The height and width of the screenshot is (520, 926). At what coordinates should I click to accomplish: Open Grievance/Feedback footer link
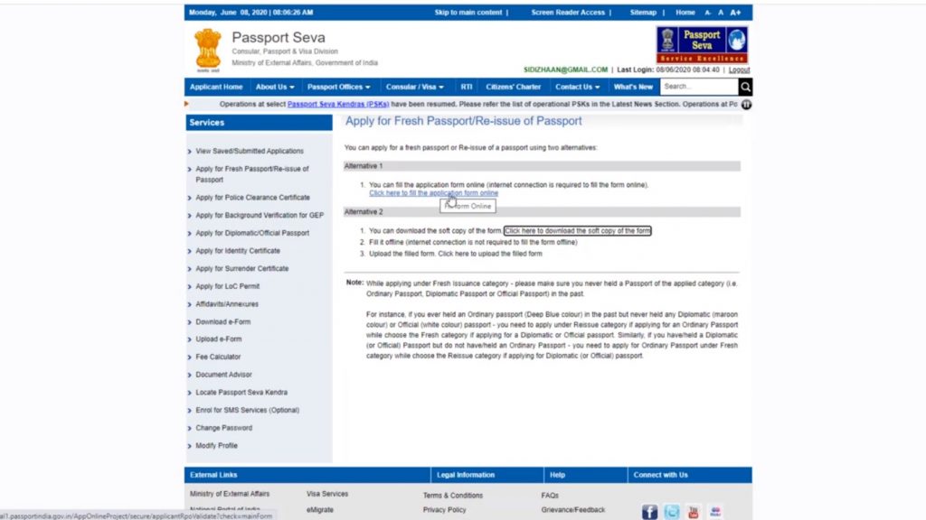click(x=572, y=510)
